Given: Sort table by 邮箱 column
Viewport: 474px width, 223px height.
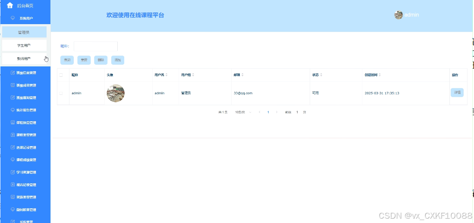Looking at the screenshot, I should coord(242,75).
